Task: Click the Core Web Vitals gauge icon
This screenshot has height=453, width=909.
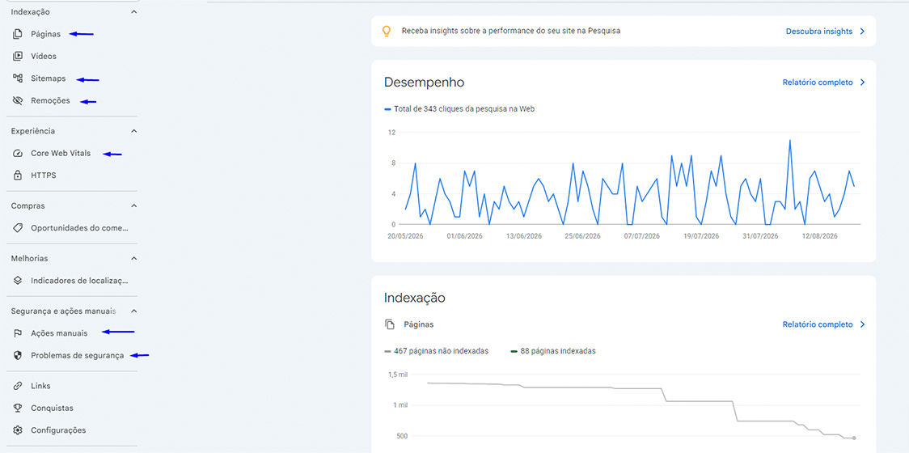Action: [18, 153]
